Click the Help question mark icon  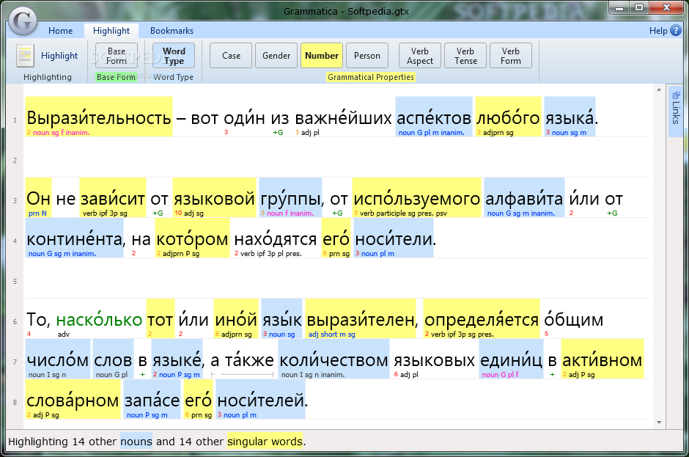676,30
